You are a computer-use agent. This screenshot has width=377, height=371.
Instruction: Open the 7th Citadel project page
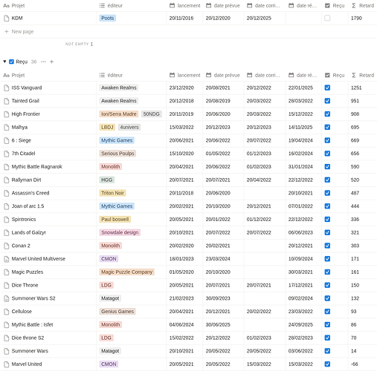point(23,154)
